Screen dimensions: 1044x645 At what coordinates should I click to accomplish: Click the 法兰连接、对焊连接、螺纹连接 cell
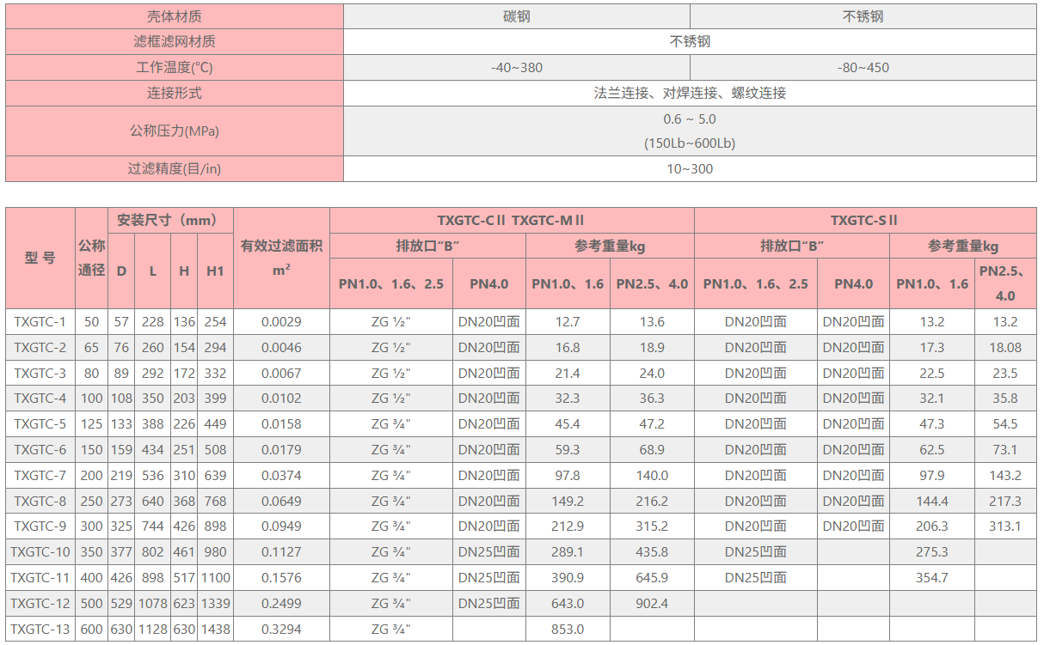[x=690, y=93]
